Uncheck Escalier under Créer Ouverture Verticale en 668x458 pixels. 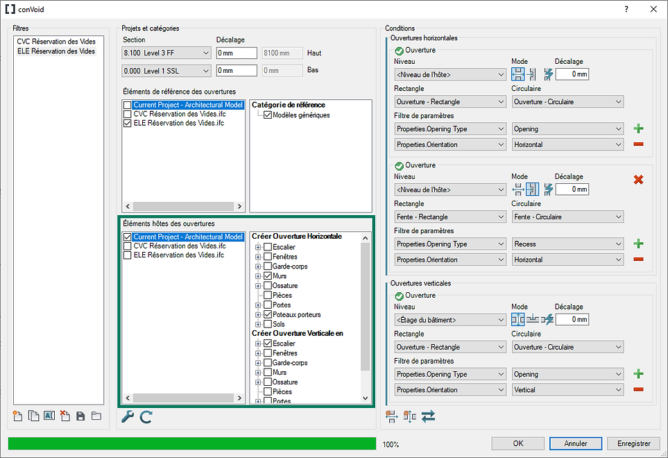pos(268,343)
